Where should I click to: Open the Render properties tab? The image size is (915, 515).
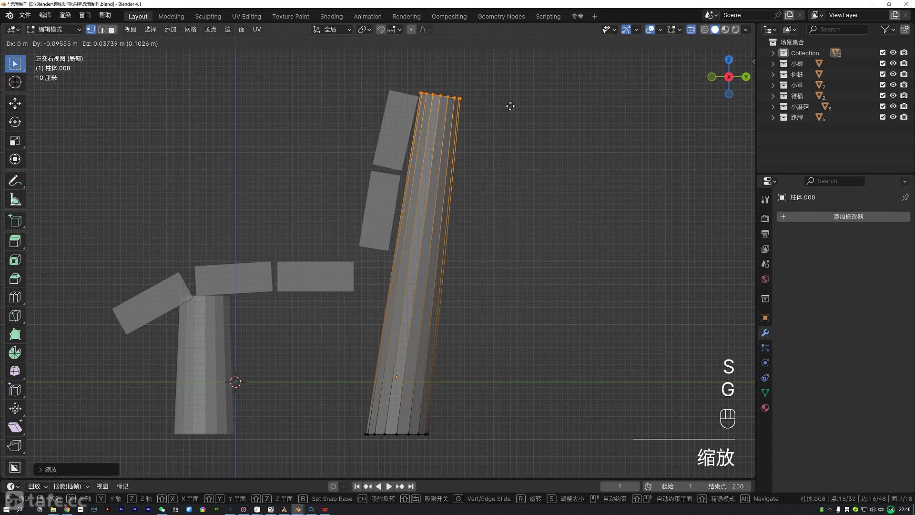pos(765,218)
